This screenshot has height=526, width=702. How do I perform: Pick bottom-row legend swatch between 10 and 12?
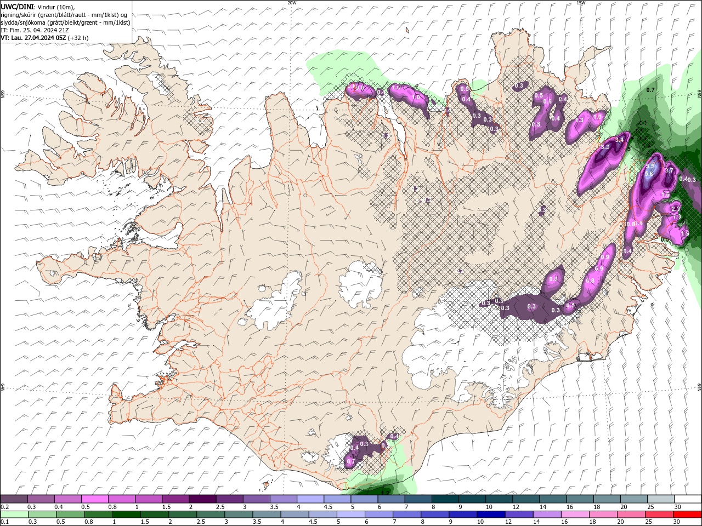click(x=491, y=514)
